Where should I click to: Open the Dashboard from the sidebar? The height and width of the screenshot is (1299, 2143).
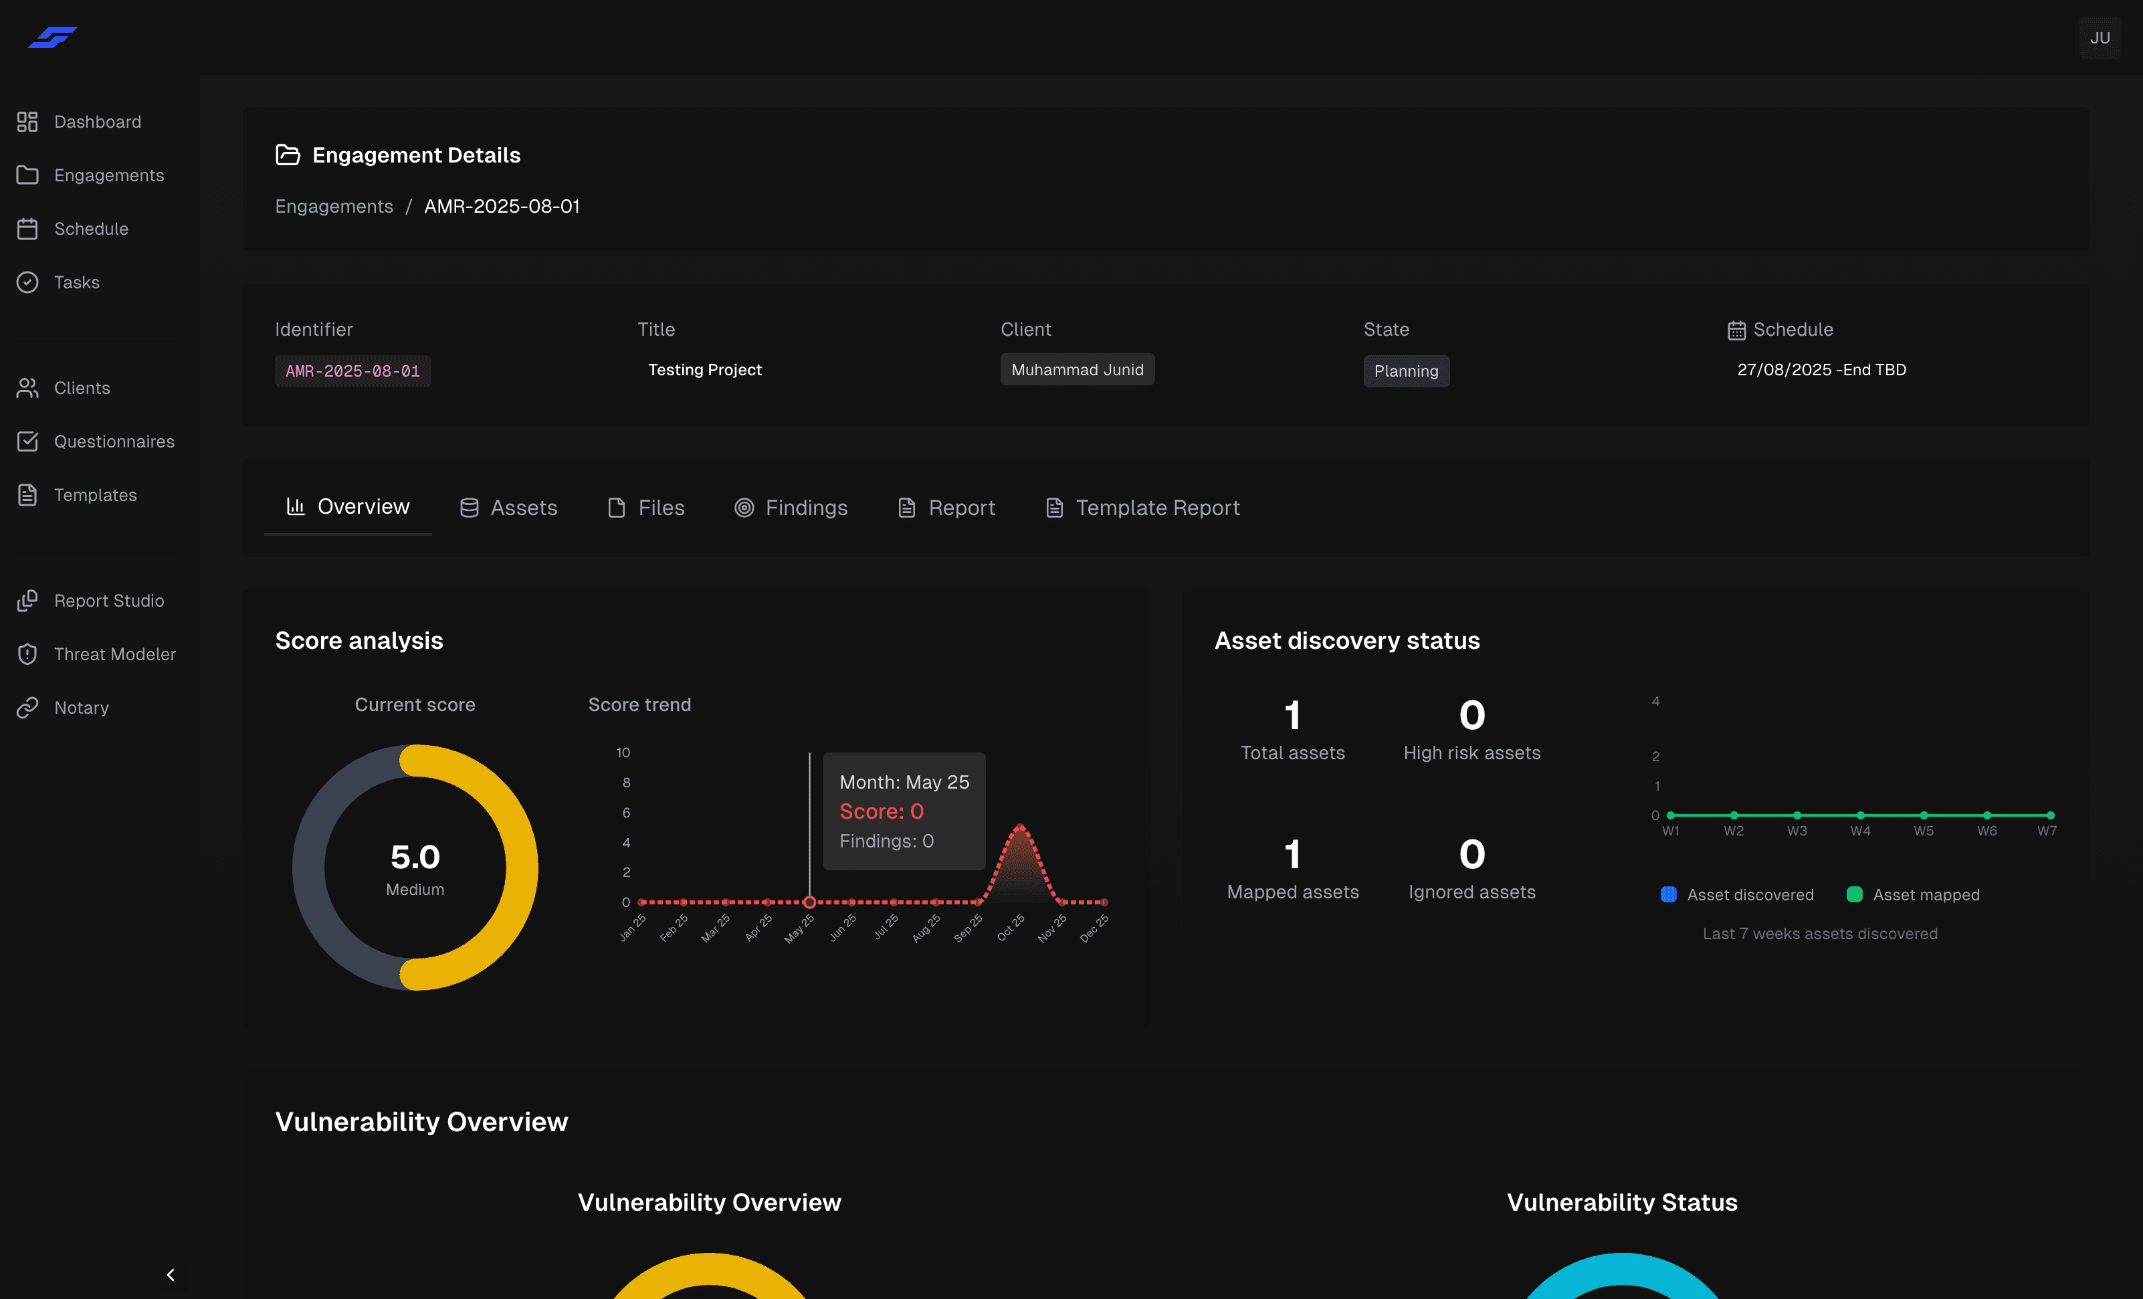pyautogui.click(x=96, y=122)
